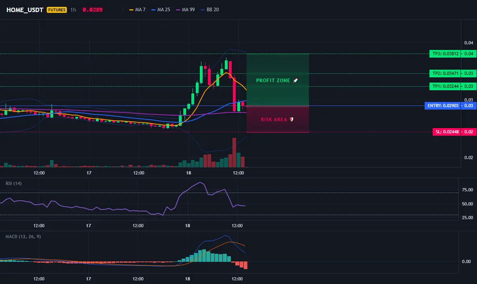Click the SL: 0.02448 stop loss label
This screenshot has height=284, width=477.
(446, 132)
